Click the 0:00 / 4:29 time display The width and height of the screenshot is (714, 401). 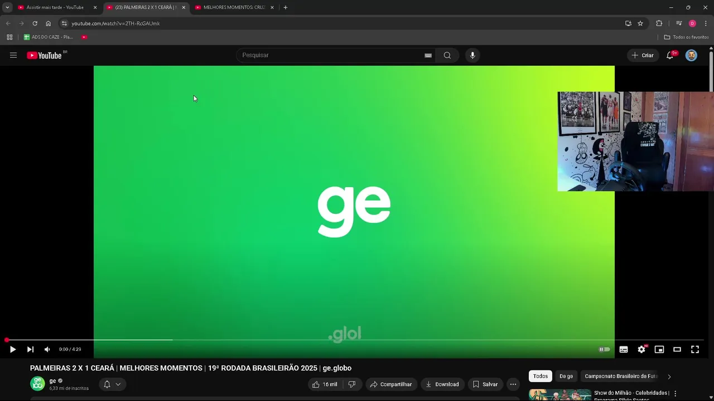click(x=70, y=349)
